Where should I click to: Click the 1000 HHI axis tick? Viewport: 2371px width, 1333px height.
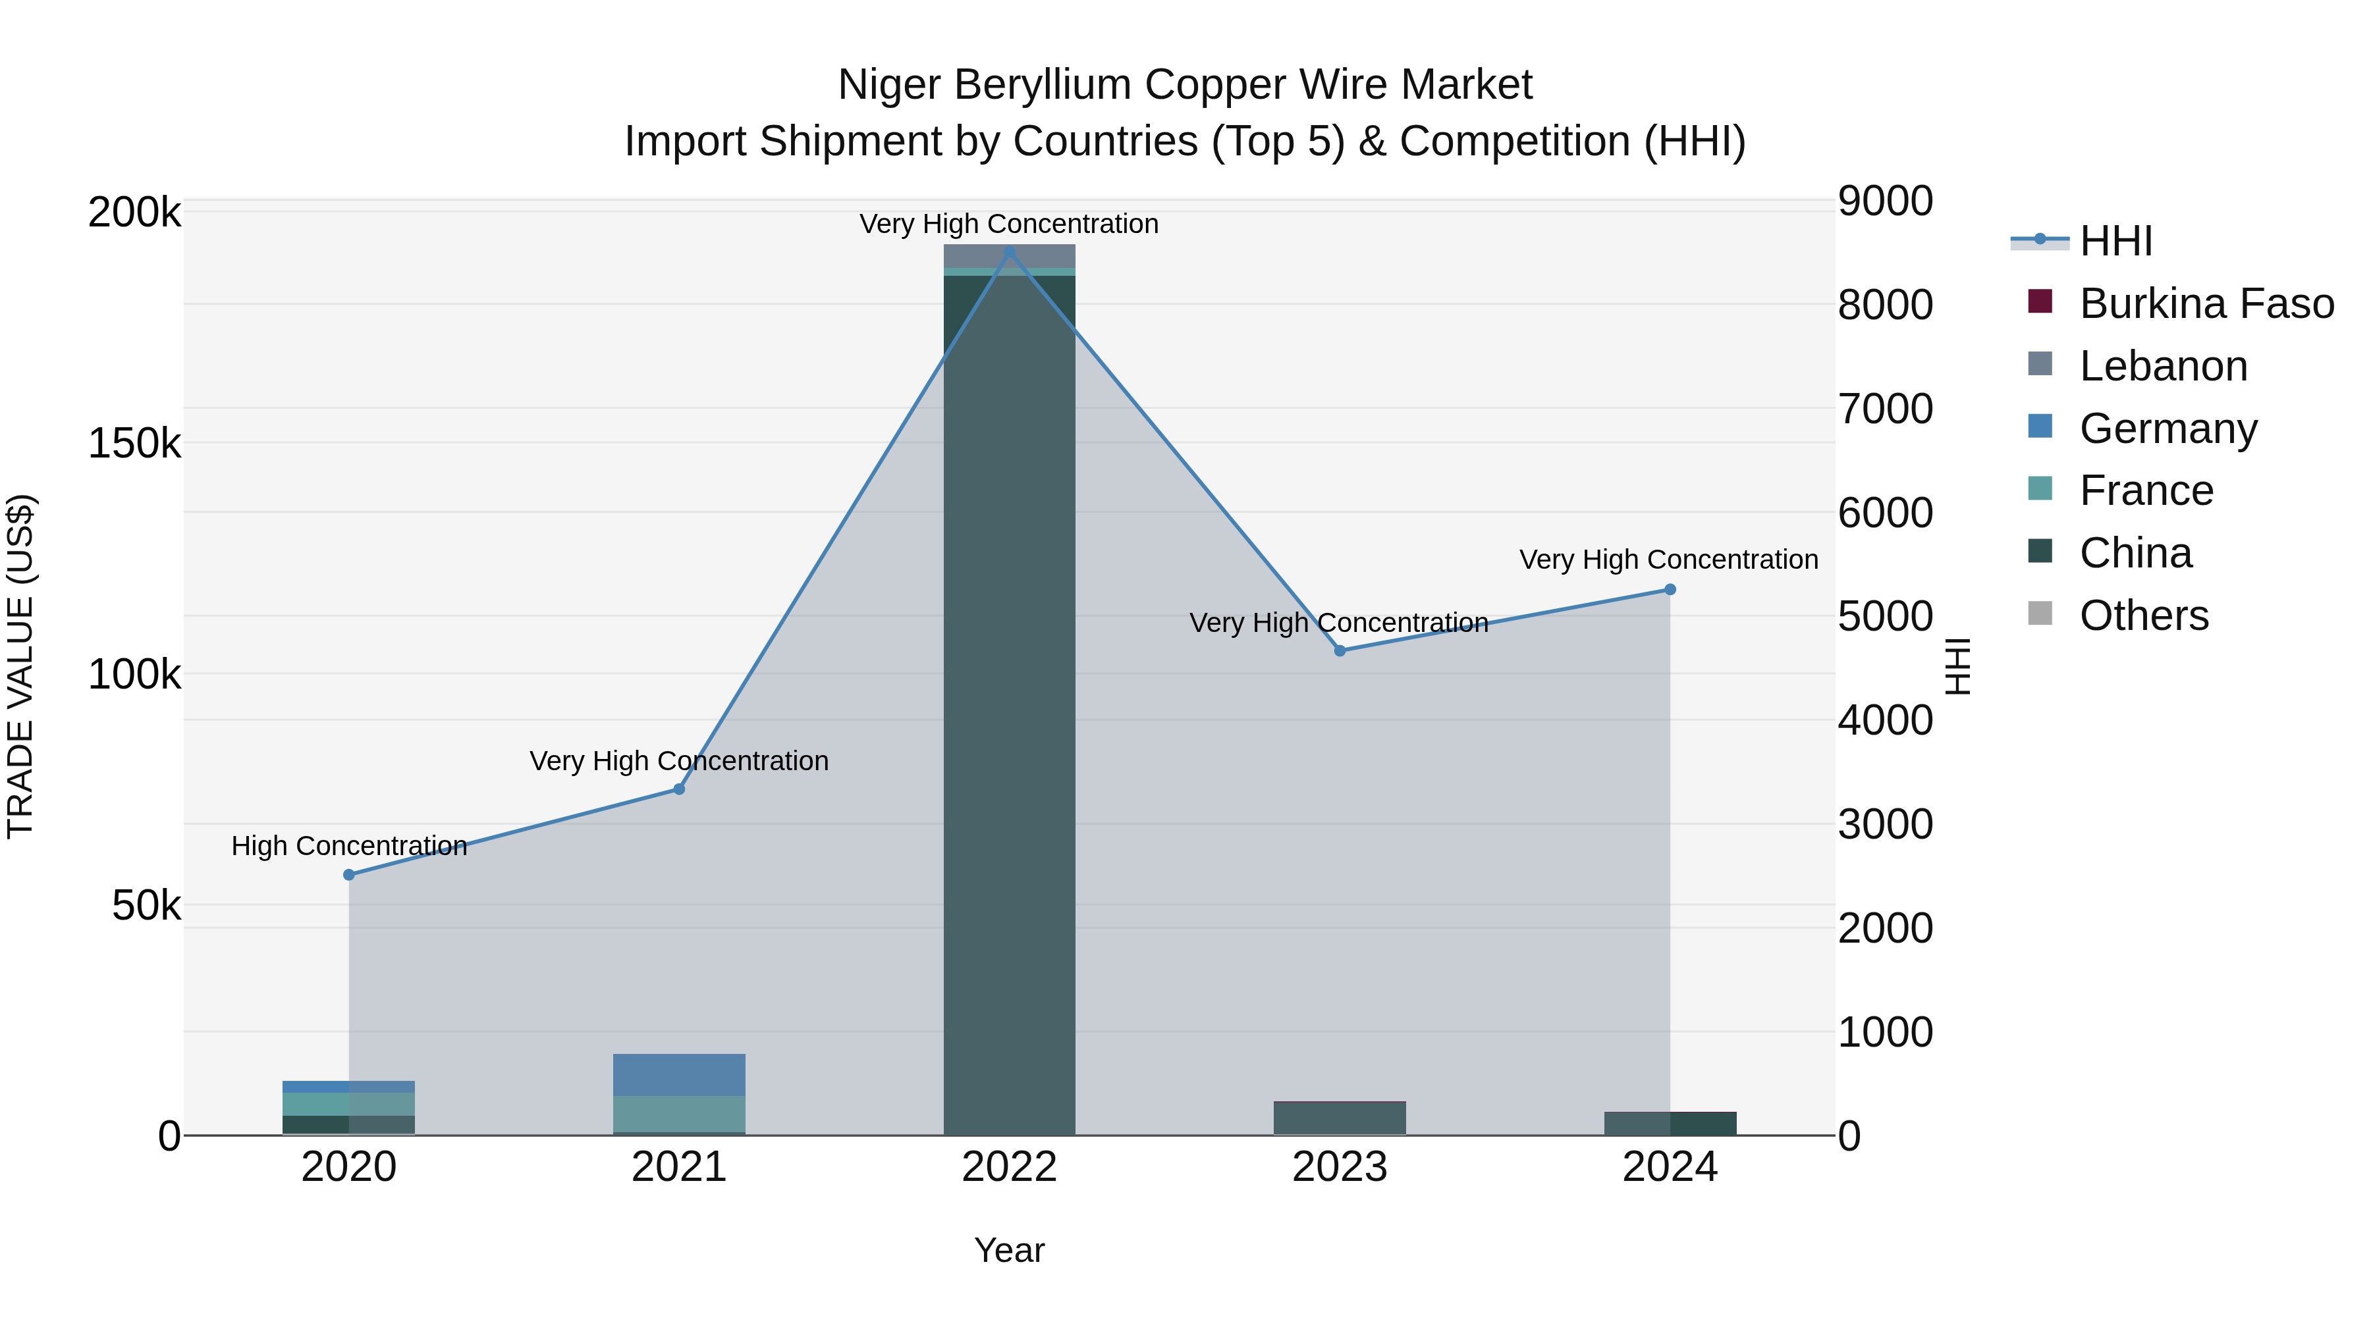(1886, 1032)
